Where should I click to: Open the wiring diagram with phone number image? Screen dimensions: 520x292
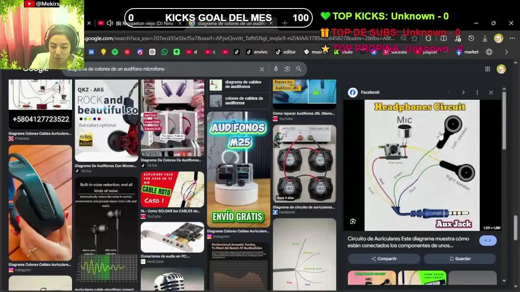pos(40,104)
